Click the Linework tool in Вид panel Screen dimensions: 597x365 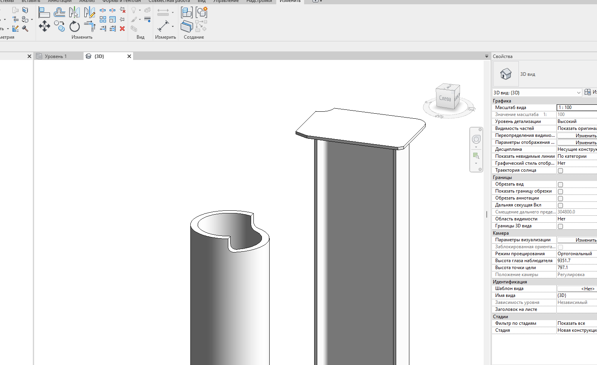coord(147,19)
